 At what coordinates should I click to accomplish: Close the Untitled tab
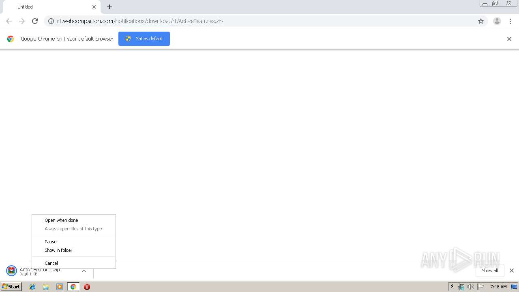[x=94, y=7]
